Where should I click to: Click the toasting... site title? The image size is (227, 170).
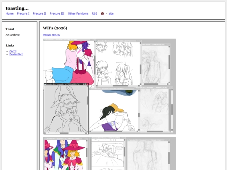tap(17, 8)
